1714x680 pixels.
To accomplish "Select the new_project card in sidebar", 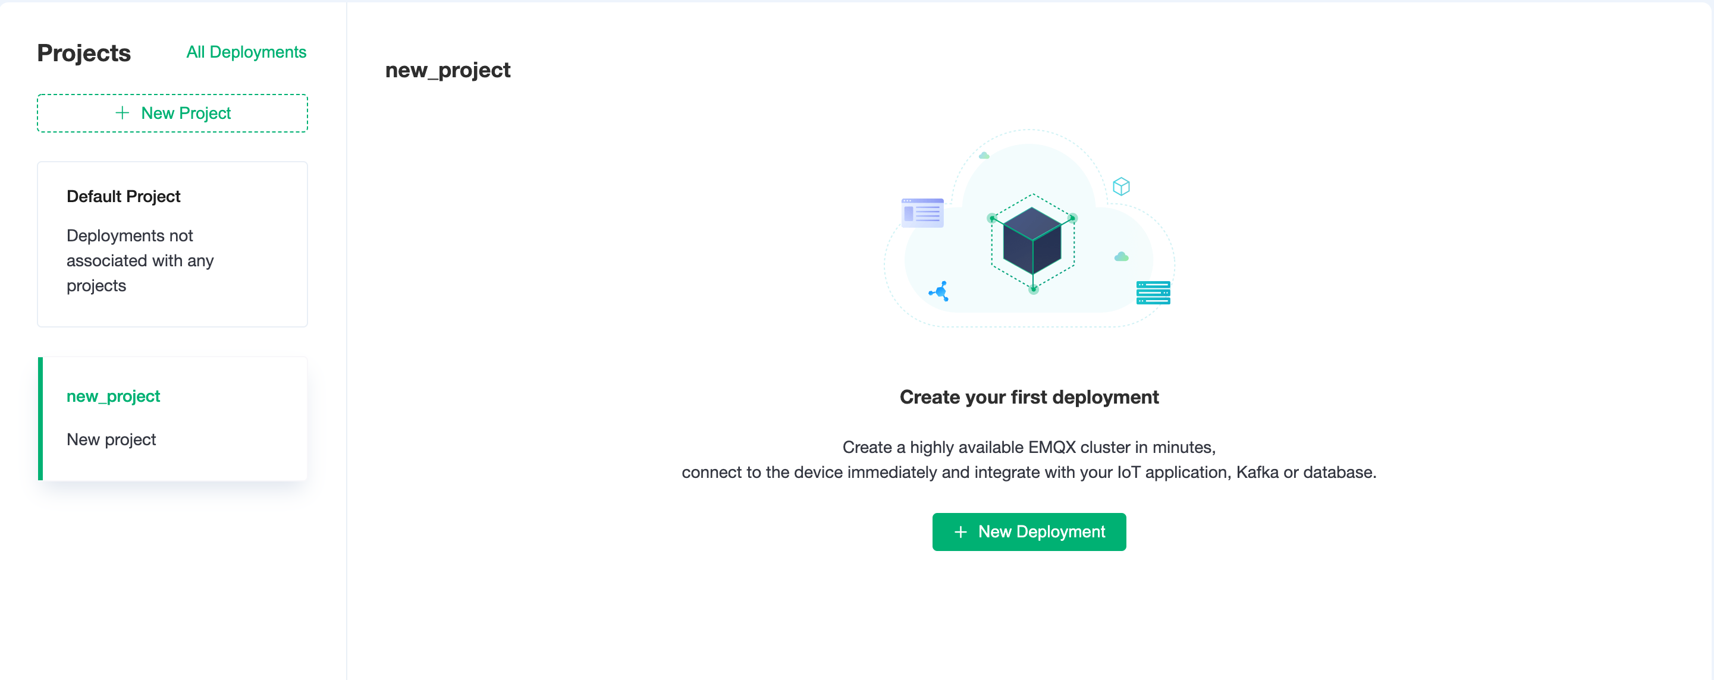I will coord(172,419).
